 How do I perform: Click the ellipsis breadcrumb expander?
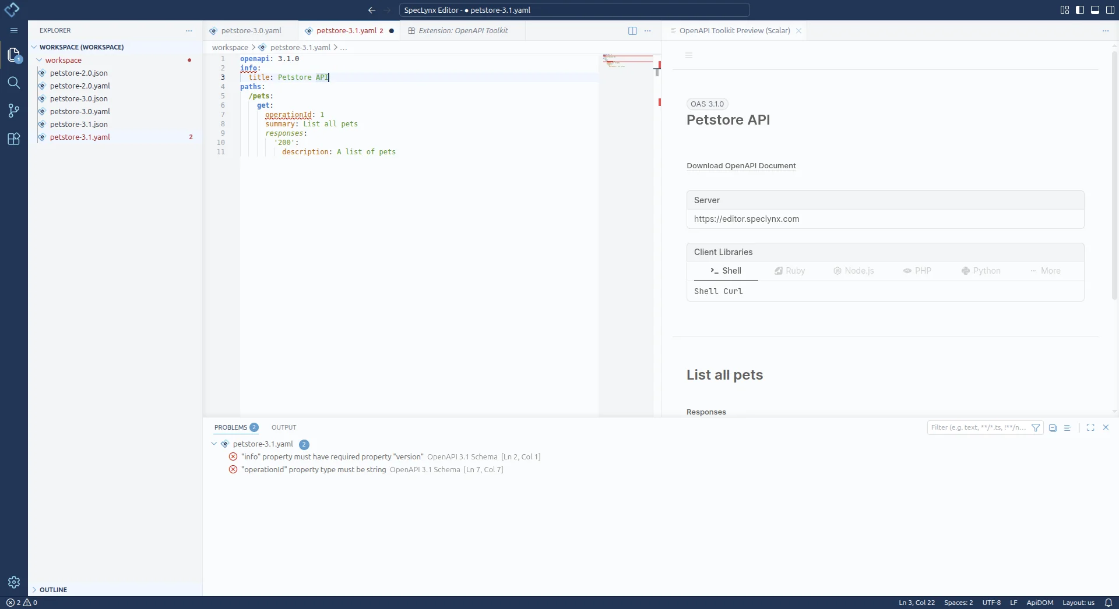click(x=344, y=48)
